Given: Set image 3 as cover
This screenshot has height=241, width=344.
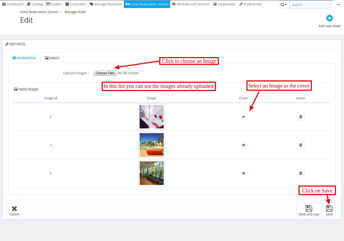Looking at the screenshot, I should tap(243, 145).
